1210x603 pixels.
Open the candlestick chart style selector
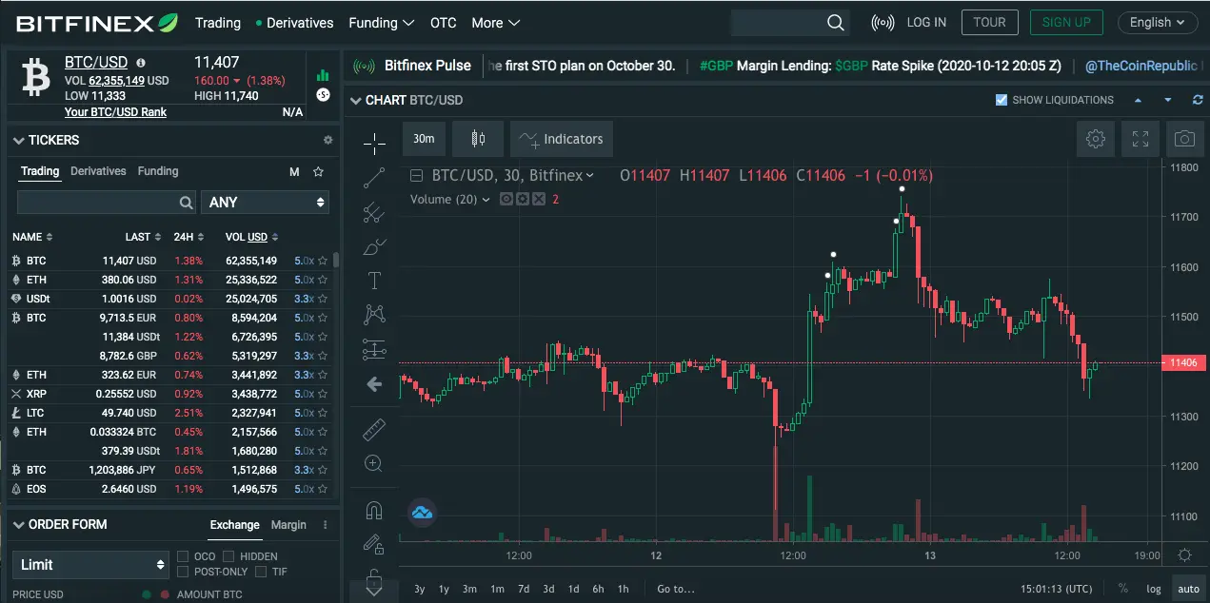pyautogui.click(x=478, y=139)
